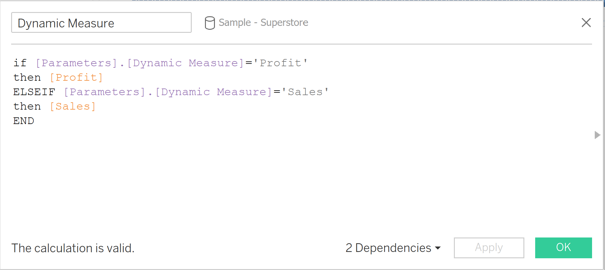Click the 'Sales' string literal
The height and width of the screenshot is (270, 605).
pos(305,92)
